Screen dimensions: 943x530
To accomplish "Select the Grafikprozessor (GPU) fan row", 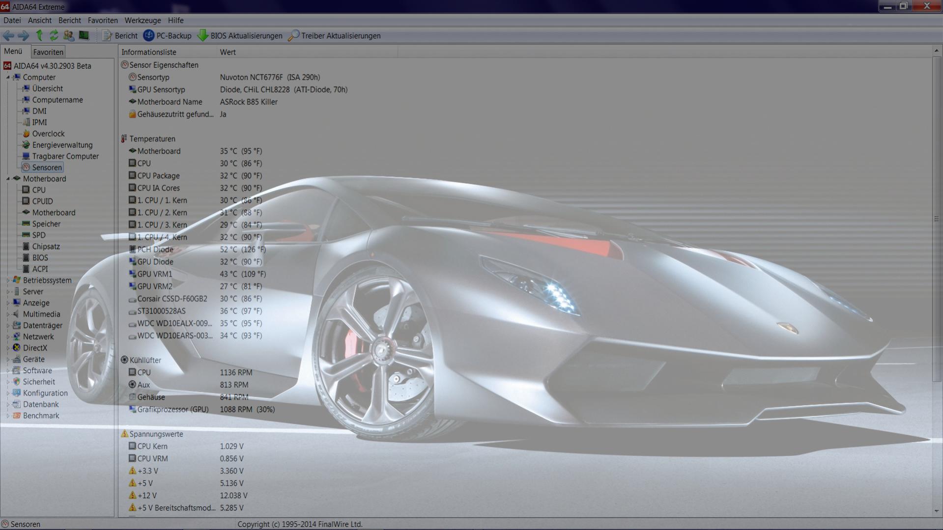I will (x=202, y=409).
